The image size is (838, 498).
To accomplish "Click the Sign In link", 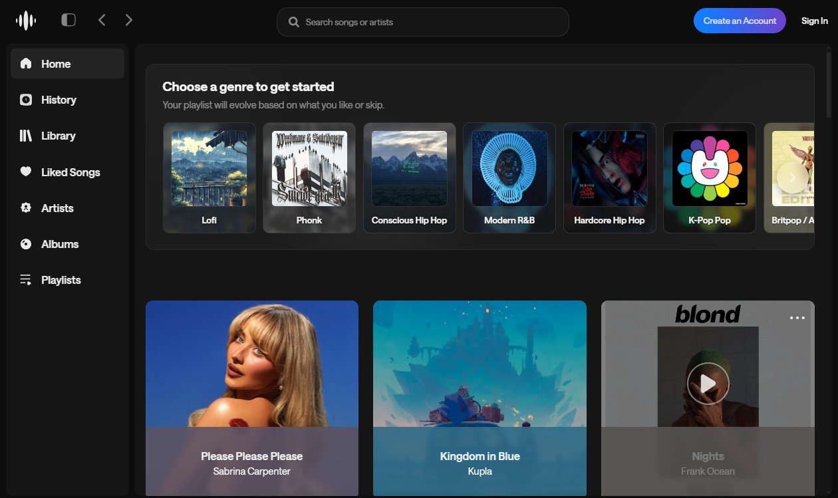I will [x=814, y=21].
